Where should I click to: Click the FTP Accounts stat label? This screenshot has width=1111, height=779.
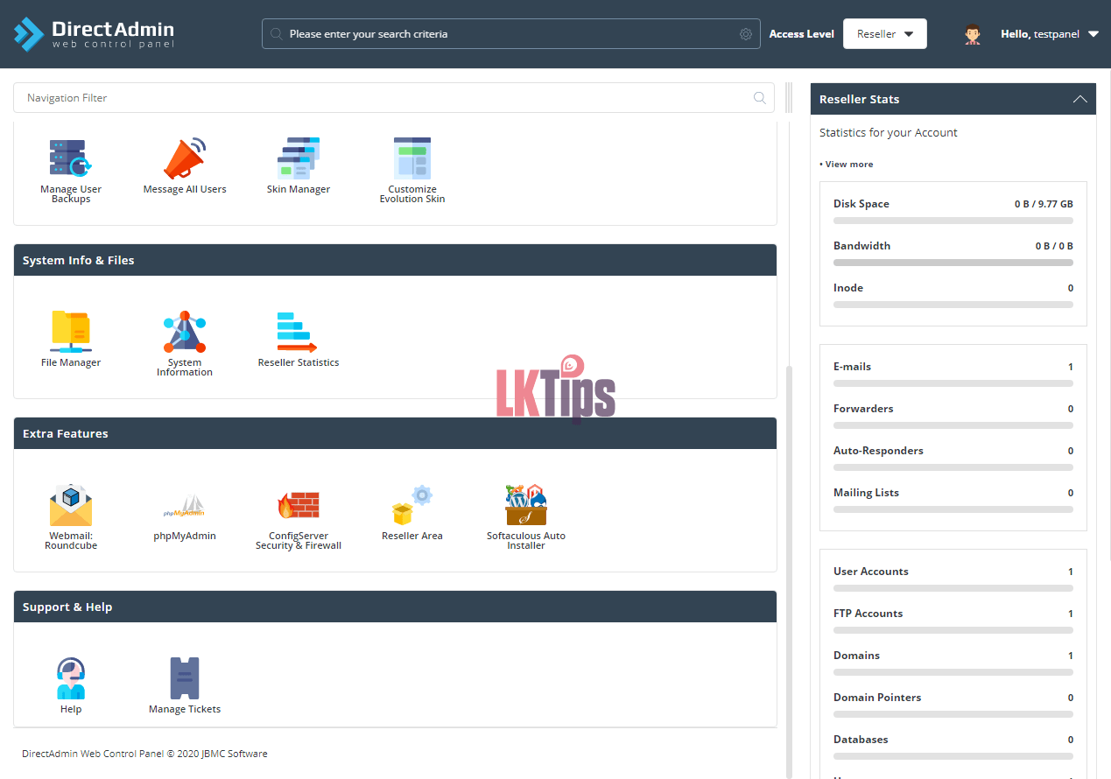pos(868,614)
